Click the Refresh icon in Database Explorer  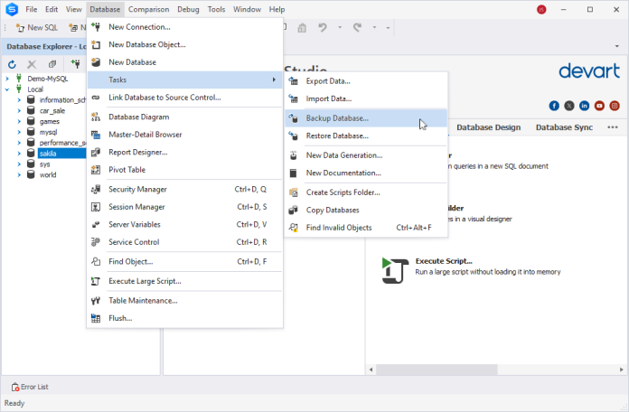coord(13,64)
